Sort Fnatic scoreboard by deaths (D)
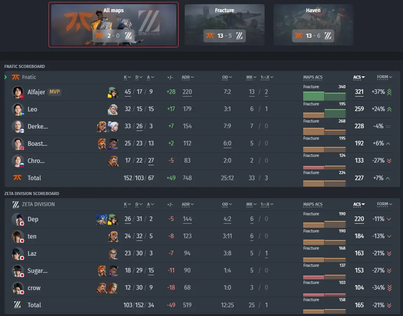This screenshot has width=403, height=316. click(139, 77)
